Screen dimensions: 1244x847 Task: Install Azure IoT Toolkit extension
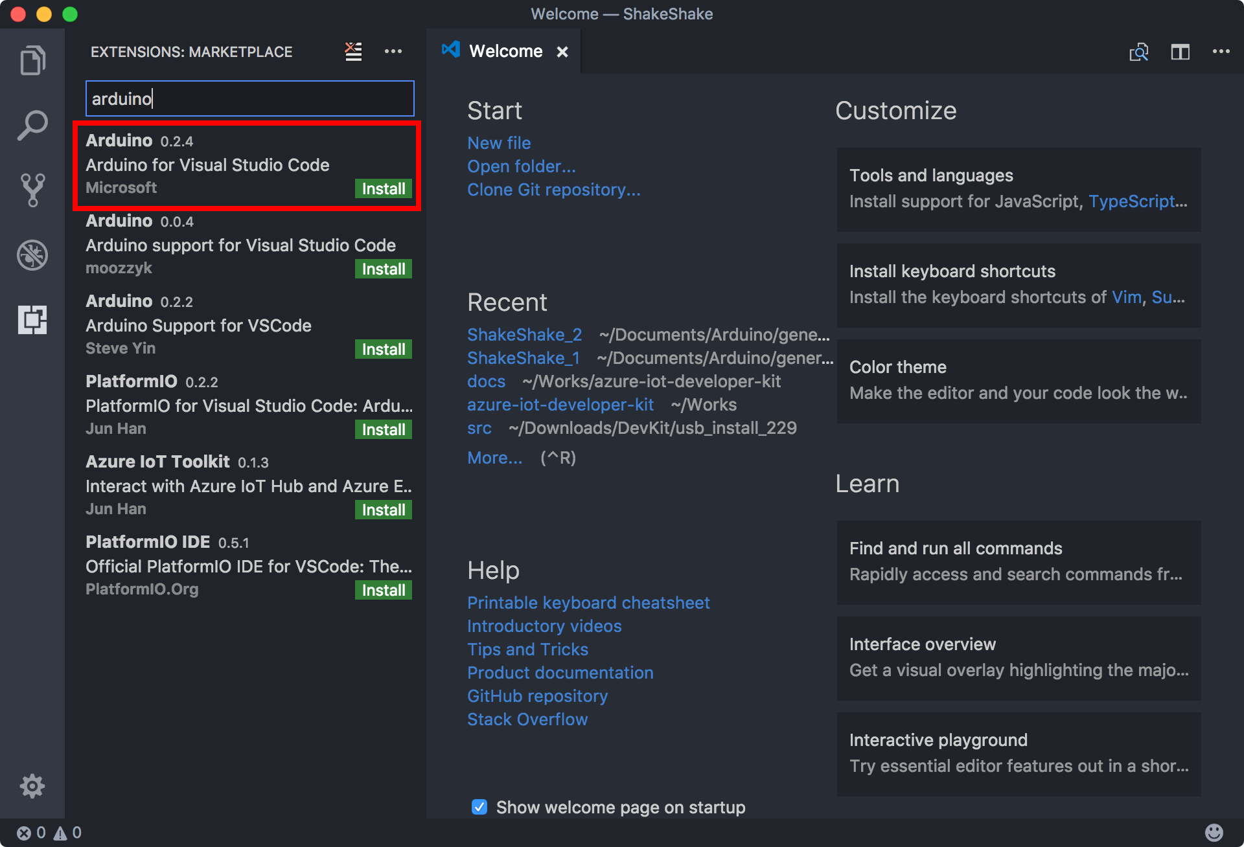point(384,510)
